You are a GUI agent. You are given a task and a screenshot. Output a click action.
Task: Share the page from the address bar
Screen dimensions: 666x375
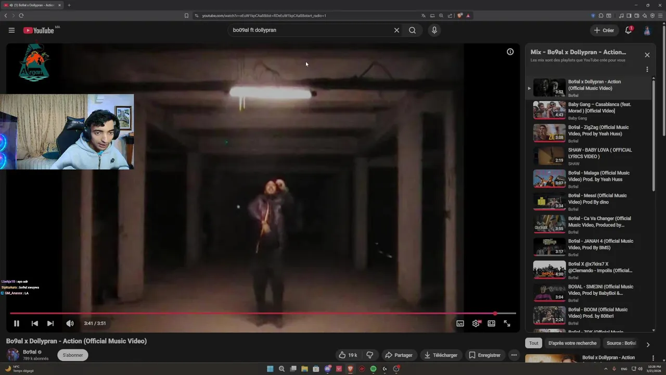click(450, 16)
